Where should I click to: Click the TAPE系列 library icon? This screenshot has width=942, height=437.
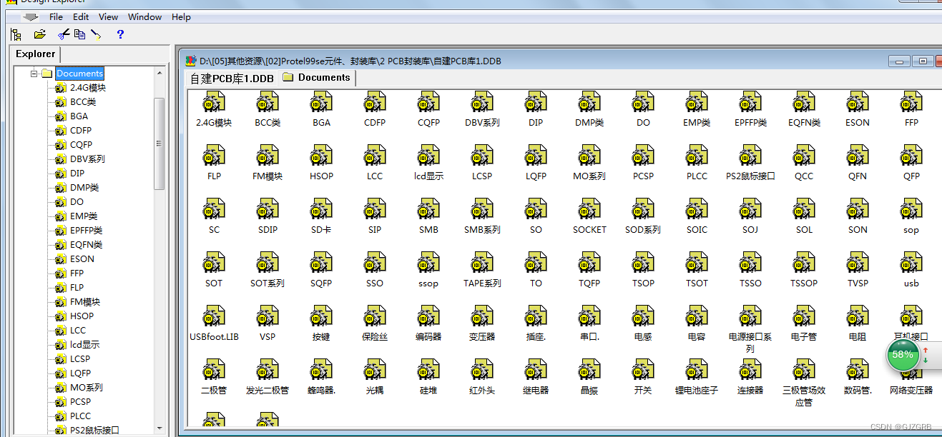point(482,263)
